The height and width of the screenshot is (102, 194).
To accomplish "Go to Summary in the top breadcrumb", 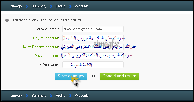I will (39, 6).
